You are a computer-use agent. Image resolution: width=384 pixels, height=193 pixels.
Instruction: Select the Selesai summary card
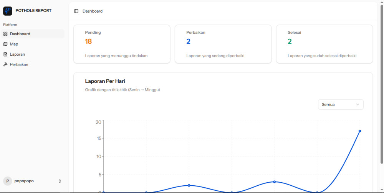pos(324,44)
